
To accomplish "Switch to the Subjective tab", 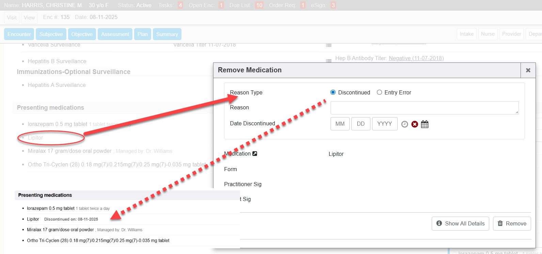I will [51, 34].
